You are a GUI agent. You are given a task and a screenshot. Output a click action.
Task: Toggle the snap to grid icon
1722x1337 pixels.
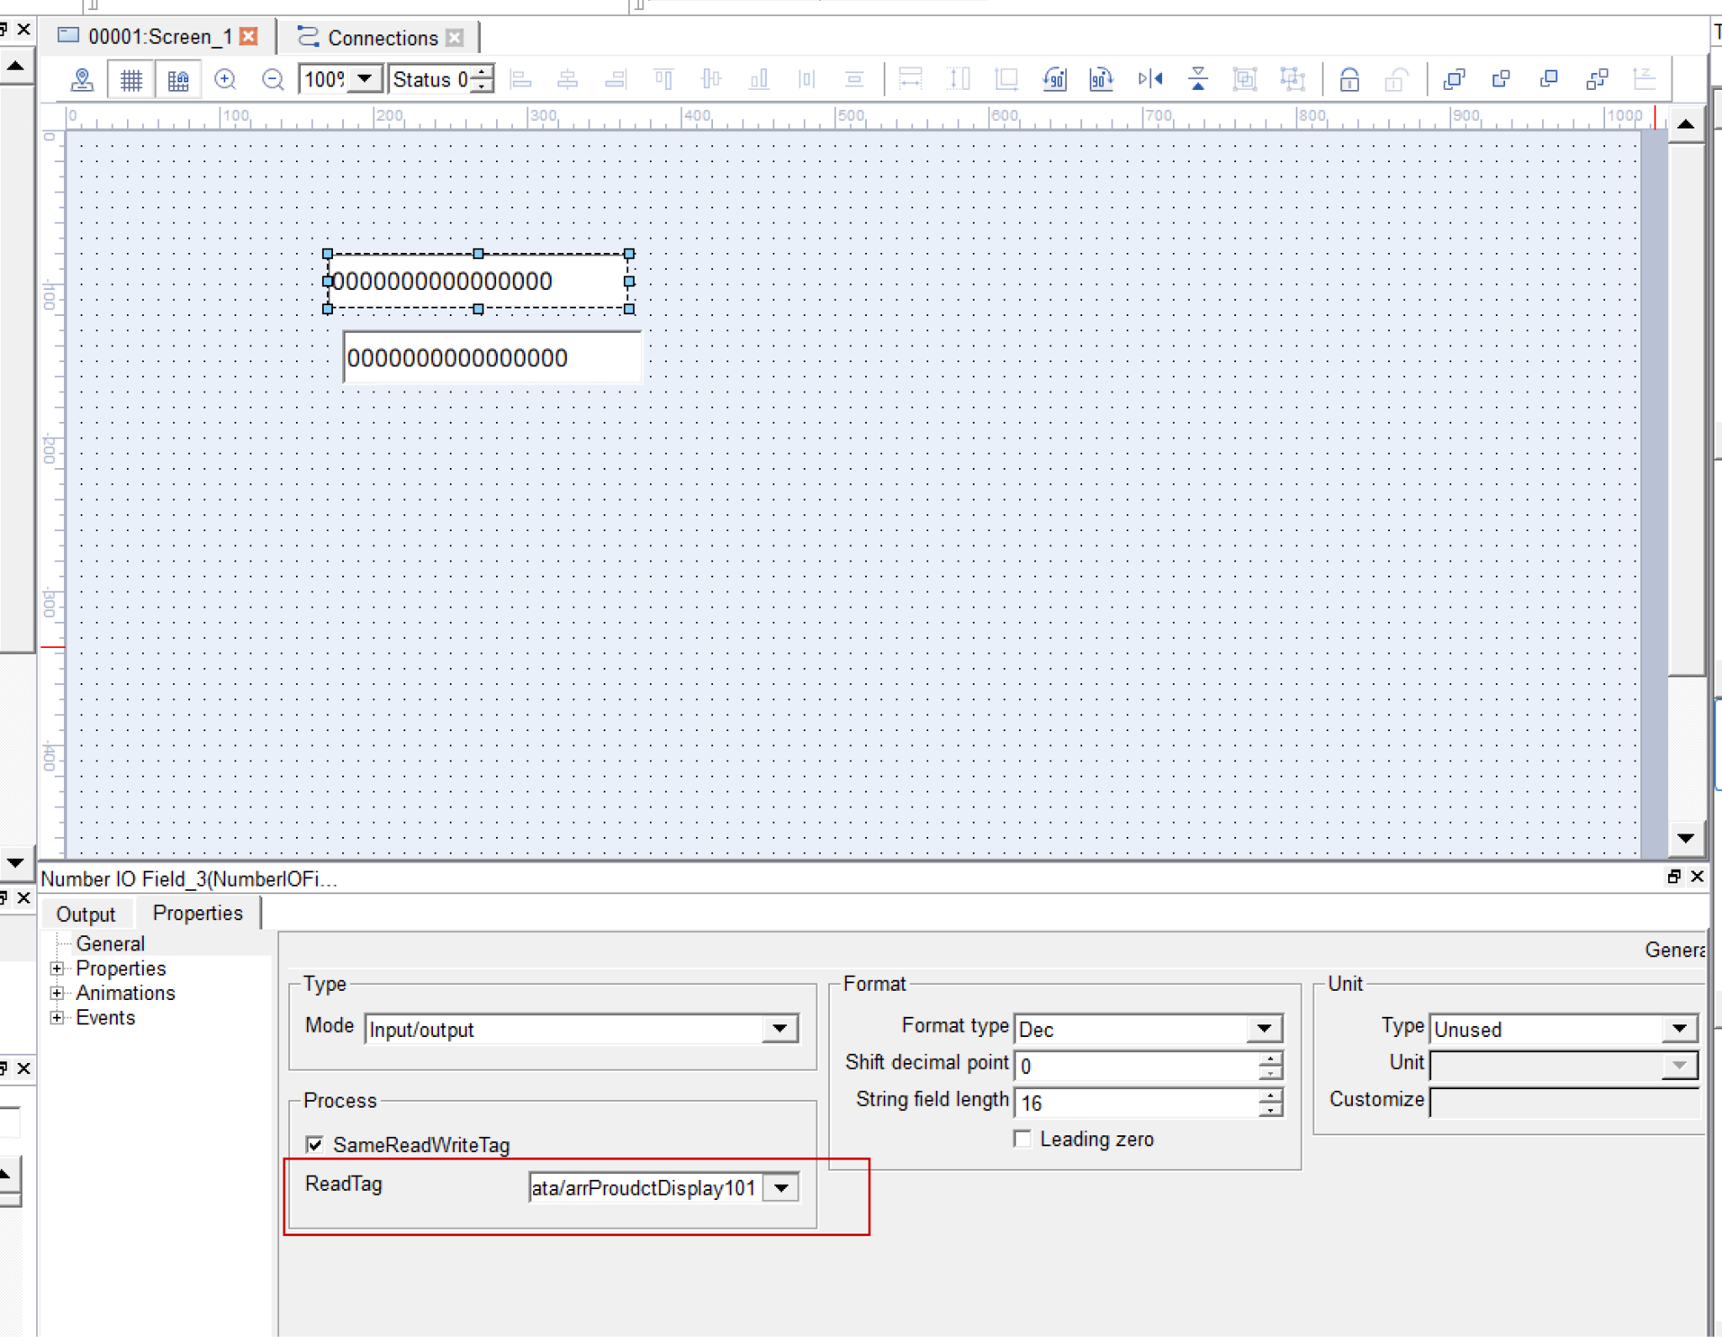coord(178,81)
